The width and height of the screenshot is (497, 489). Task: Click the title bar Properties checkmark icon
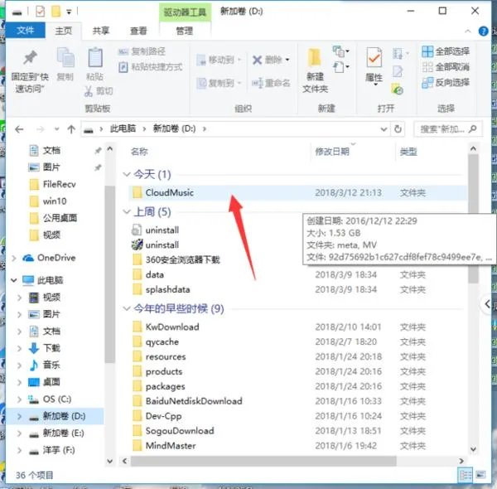40,12
